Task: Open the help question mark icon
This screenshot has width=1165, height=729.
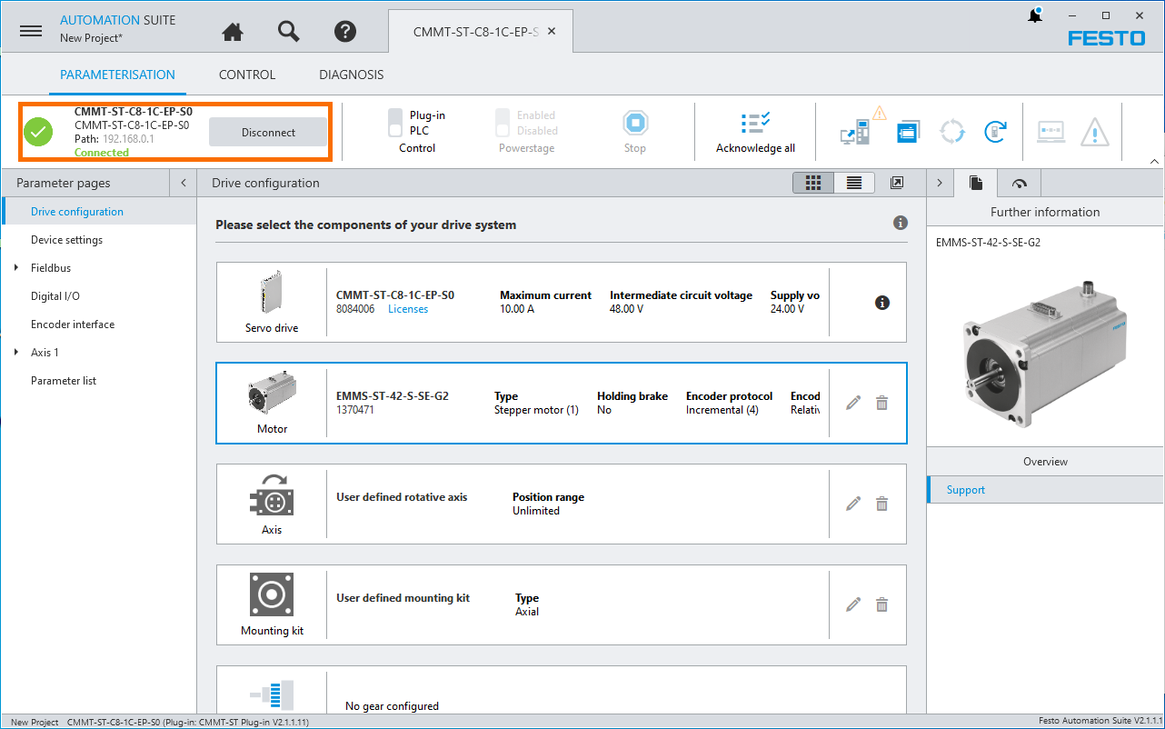Action: click(344, 31)
